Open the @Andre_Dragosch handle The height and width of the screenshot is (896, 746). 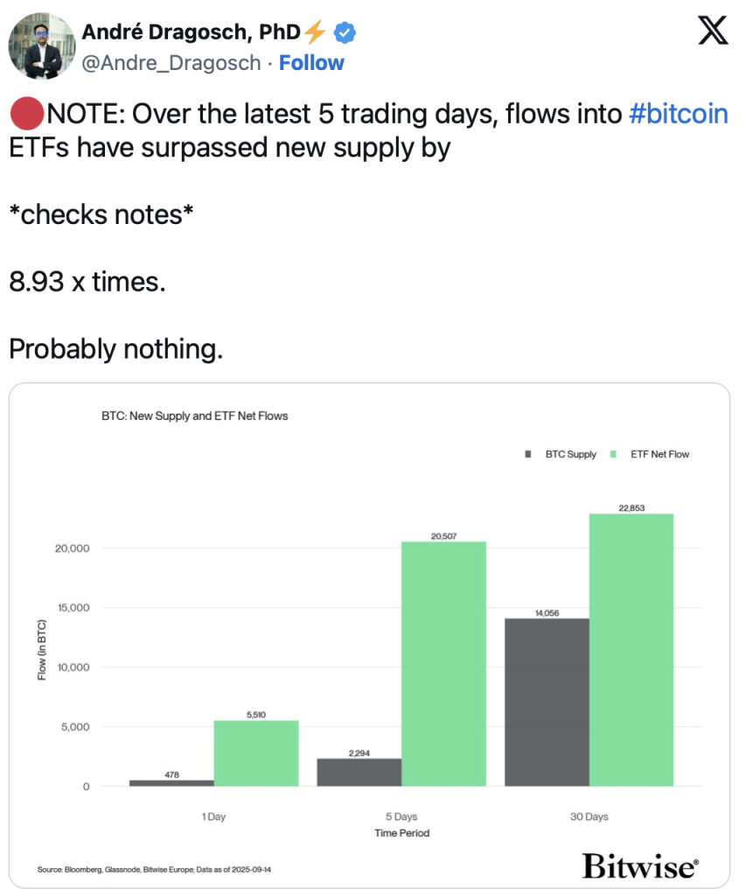pos(171,63)
